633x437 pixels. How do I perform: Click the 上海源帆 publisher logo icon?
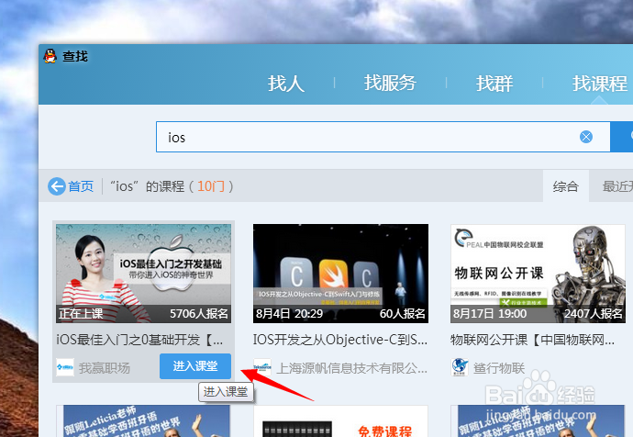pyautogui.click(x=262, y=367)
